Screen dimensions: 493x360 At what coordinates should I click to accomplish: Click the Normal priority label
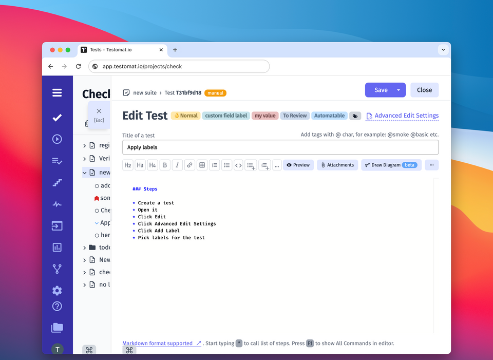pyautogui.click(x=185, y=116)
